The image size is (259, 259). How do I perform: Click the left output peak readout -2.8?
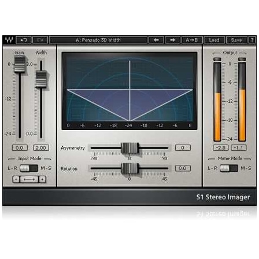point(220,148)
